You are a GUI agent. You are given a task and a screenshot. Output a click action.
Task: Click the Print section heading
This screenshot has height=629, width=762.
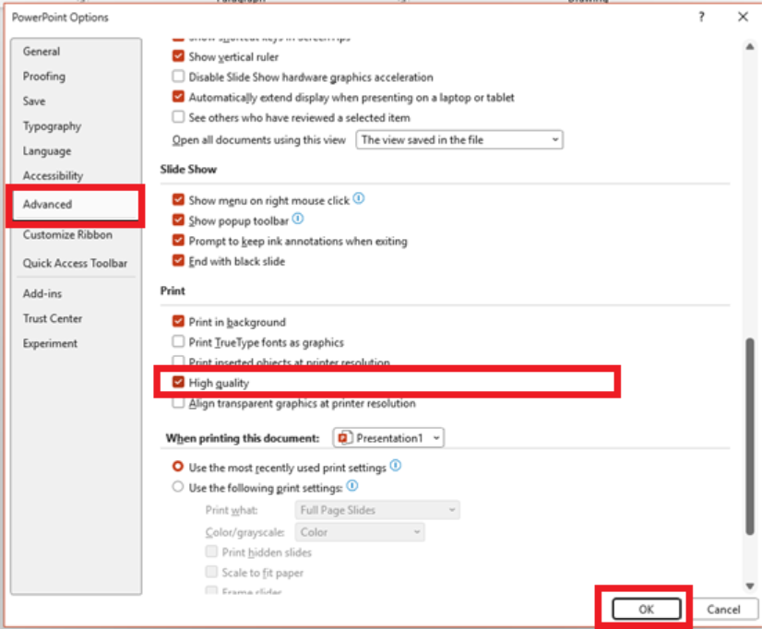click(x=173, y=291)
